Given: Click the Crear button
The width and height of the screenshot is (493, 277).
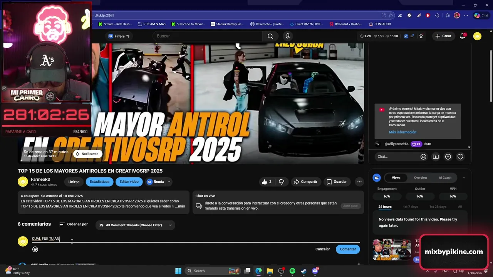Looking at the screenshot, I should 443,36.
